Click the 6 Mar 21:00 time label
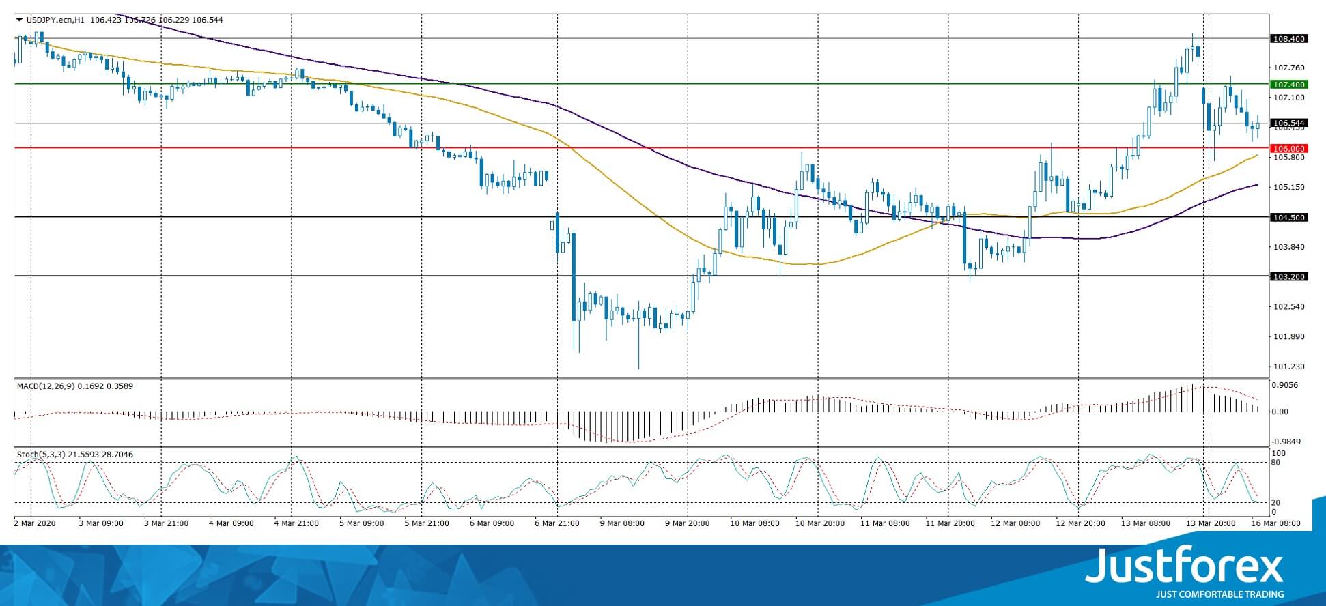1326x606 pixels. [557, 523]
